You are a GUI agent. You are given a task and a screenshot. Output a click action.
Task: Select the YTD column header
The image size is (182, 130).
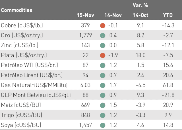click(168, 15)
